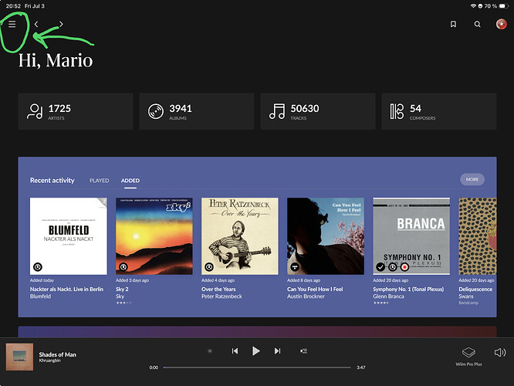Open the user profile avatar
Screen dimensions: 514x386
[501, 24]
